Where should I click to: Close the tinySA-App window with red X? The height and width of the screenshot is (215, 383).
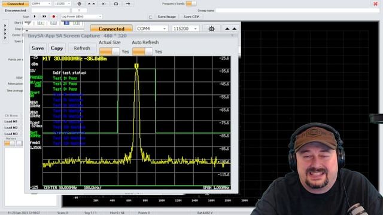[375, 4]
